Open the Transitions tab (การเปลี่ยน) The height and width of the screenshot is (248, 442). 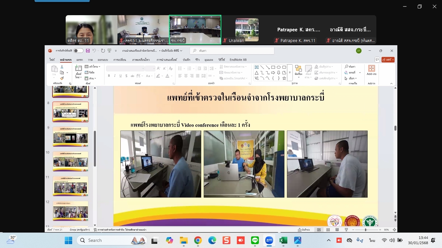click(x=120, y=60)
